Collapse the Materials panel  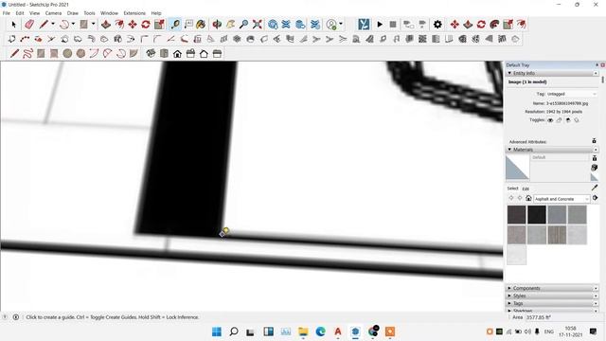(x=509, y=150)
